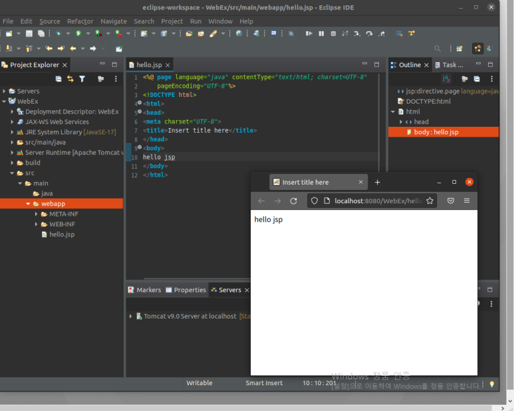The width and height of the screenshot is (514, 411).
Task: Click the Forward navigation white arrow
Action: (x=93, y=48)
